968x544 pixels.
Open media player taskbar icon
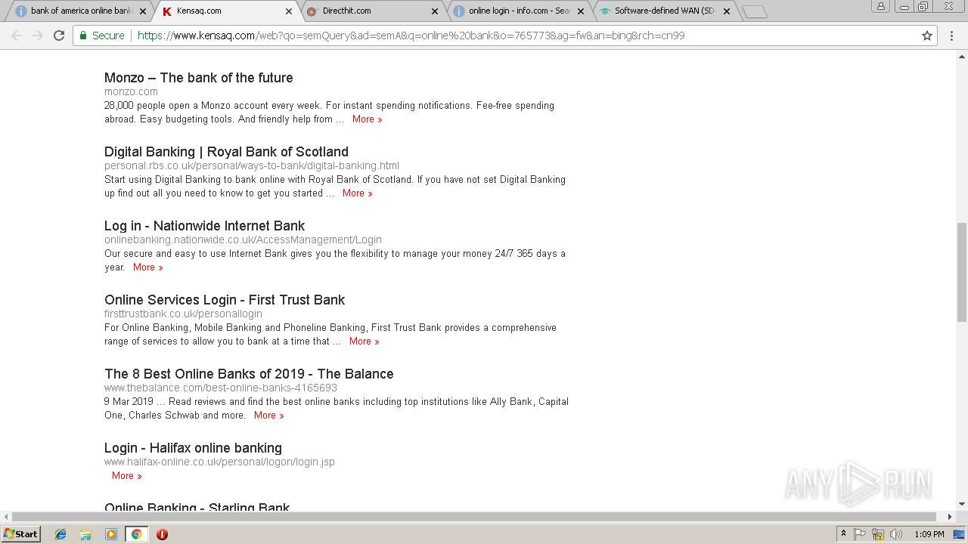pos(111,534)
